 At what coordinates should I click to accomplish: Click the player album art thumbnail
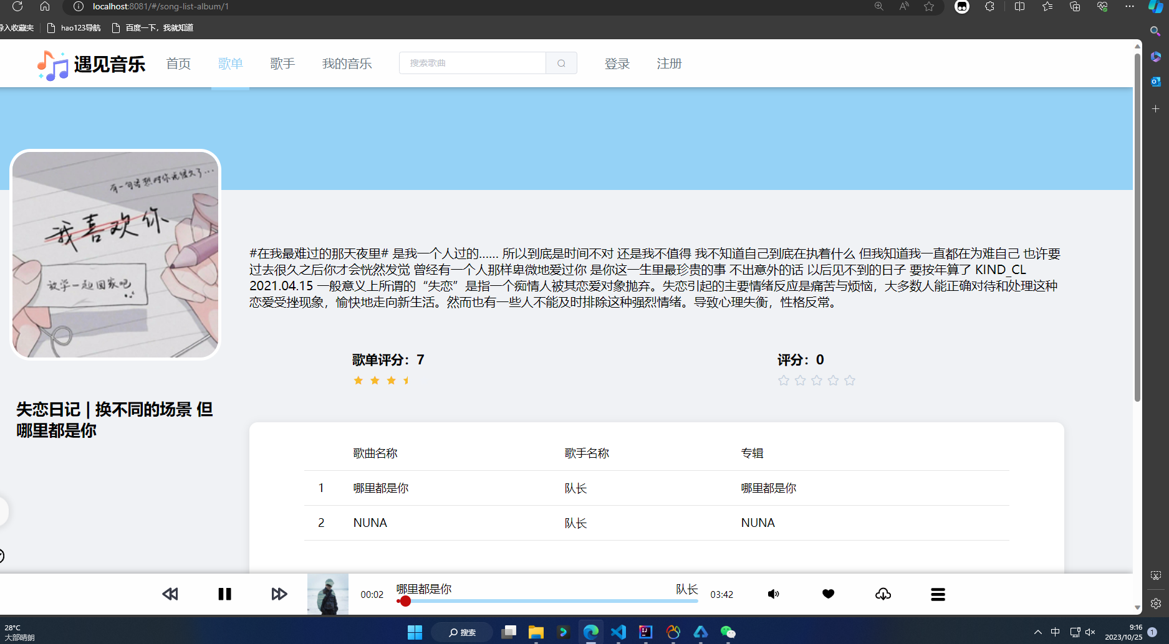328,594
